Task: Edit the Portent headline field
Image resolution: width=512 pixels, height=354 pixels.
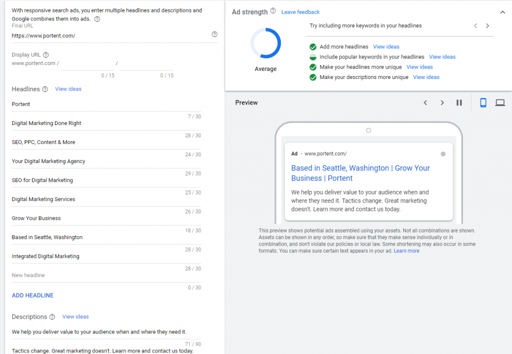Action: click(x=106, y=104)
